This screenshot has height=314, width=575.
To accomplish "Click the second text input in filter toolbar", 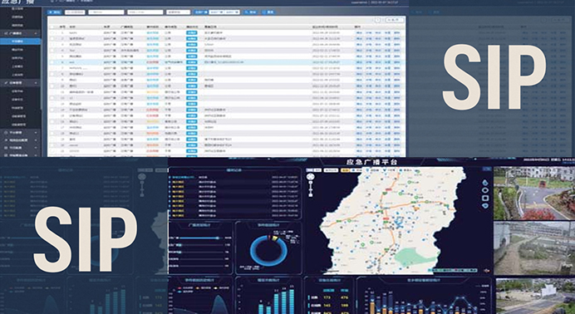I will (106, 12).
